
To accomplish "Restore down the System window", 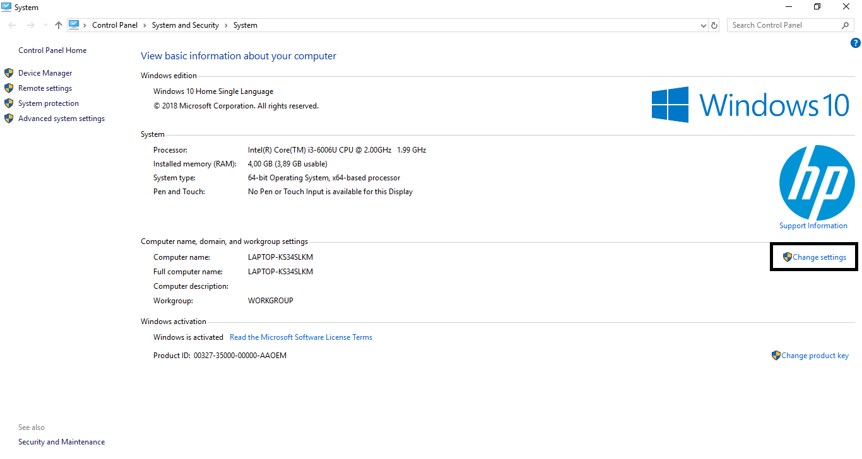I will 817,7.
